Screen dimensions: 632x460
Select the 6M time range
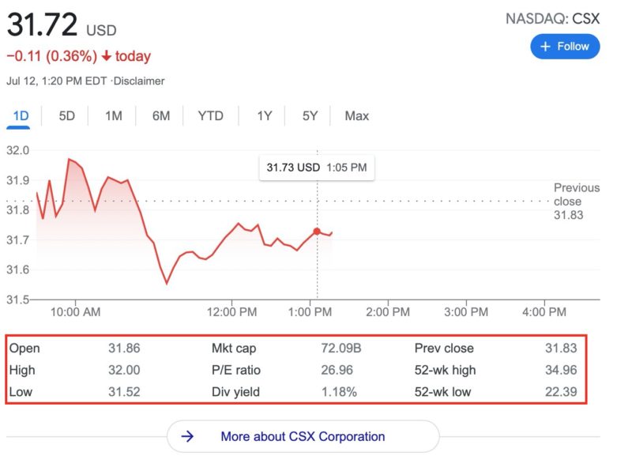(161, 116)
